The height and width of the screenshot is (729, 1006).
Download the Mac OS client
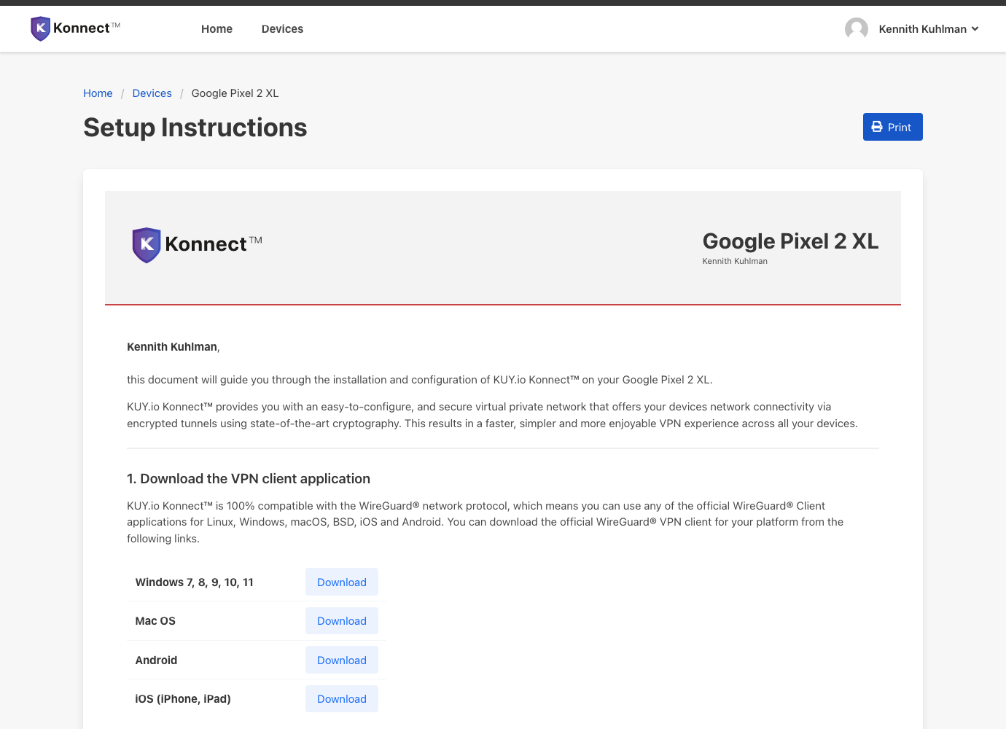coord(342,621)
